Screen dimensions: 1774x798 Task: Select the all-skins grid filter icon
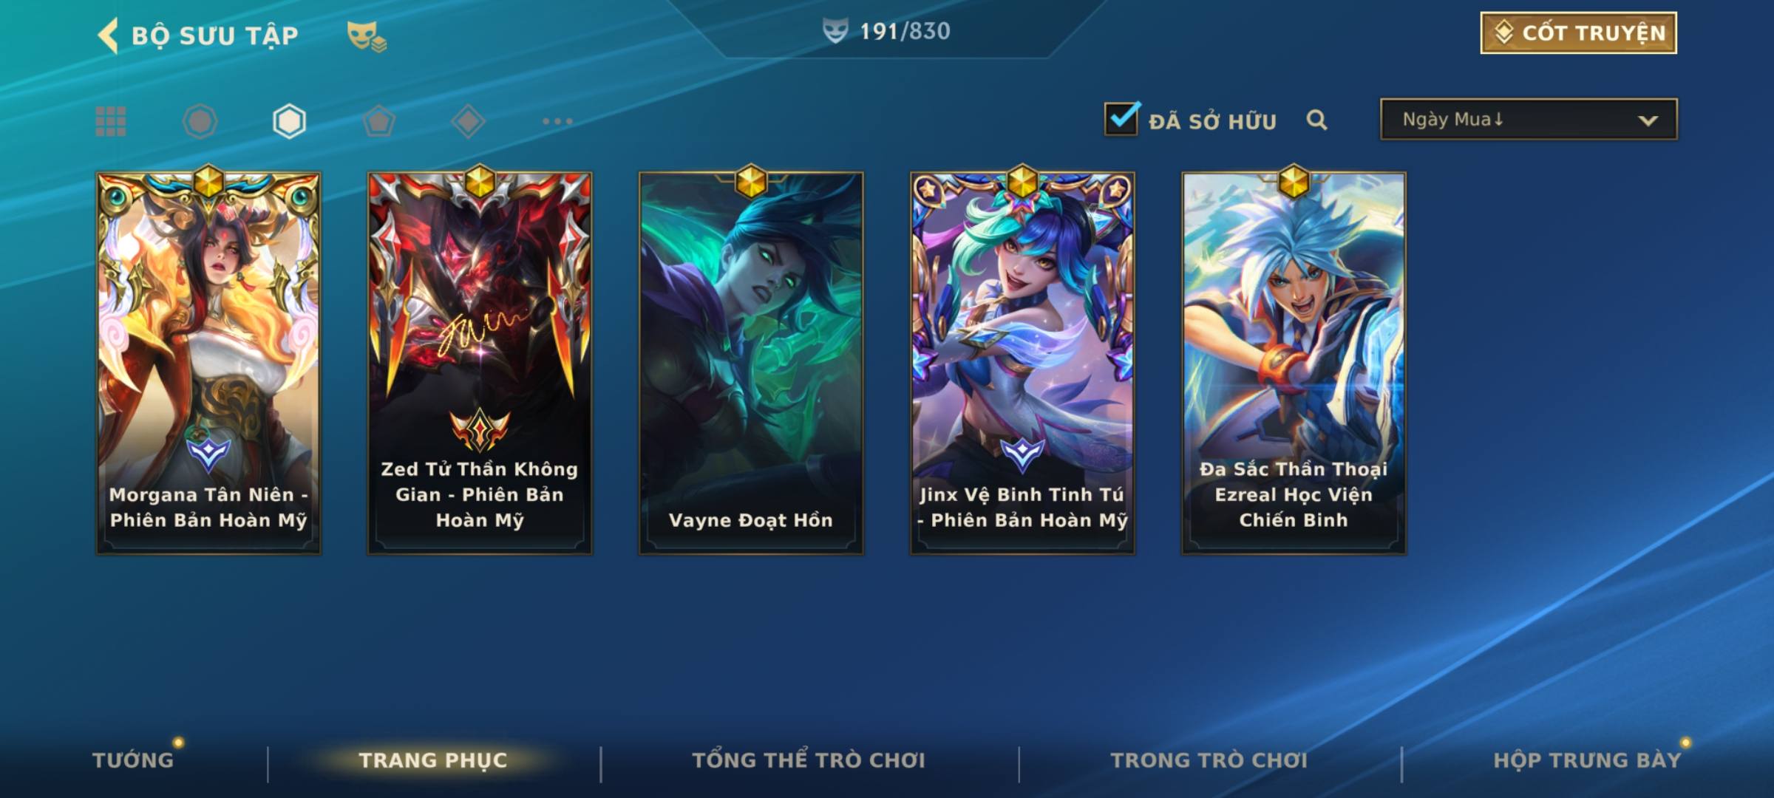[x=111, y=121]
